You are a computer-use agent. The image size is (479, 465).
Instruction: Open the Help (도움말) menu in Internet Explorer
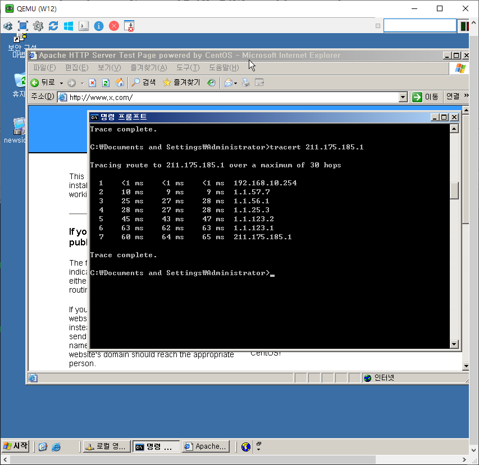[x=224, y=67]
